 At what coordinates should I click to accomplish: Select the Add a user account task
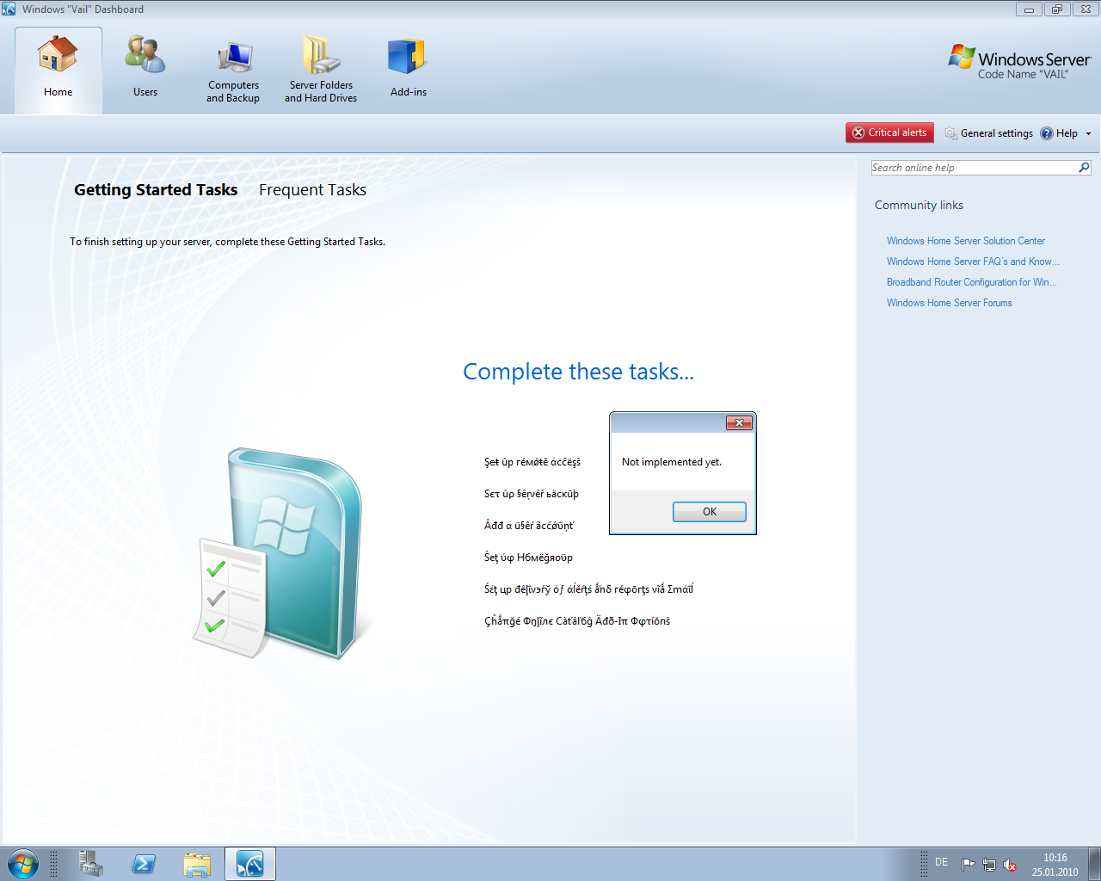529,526
